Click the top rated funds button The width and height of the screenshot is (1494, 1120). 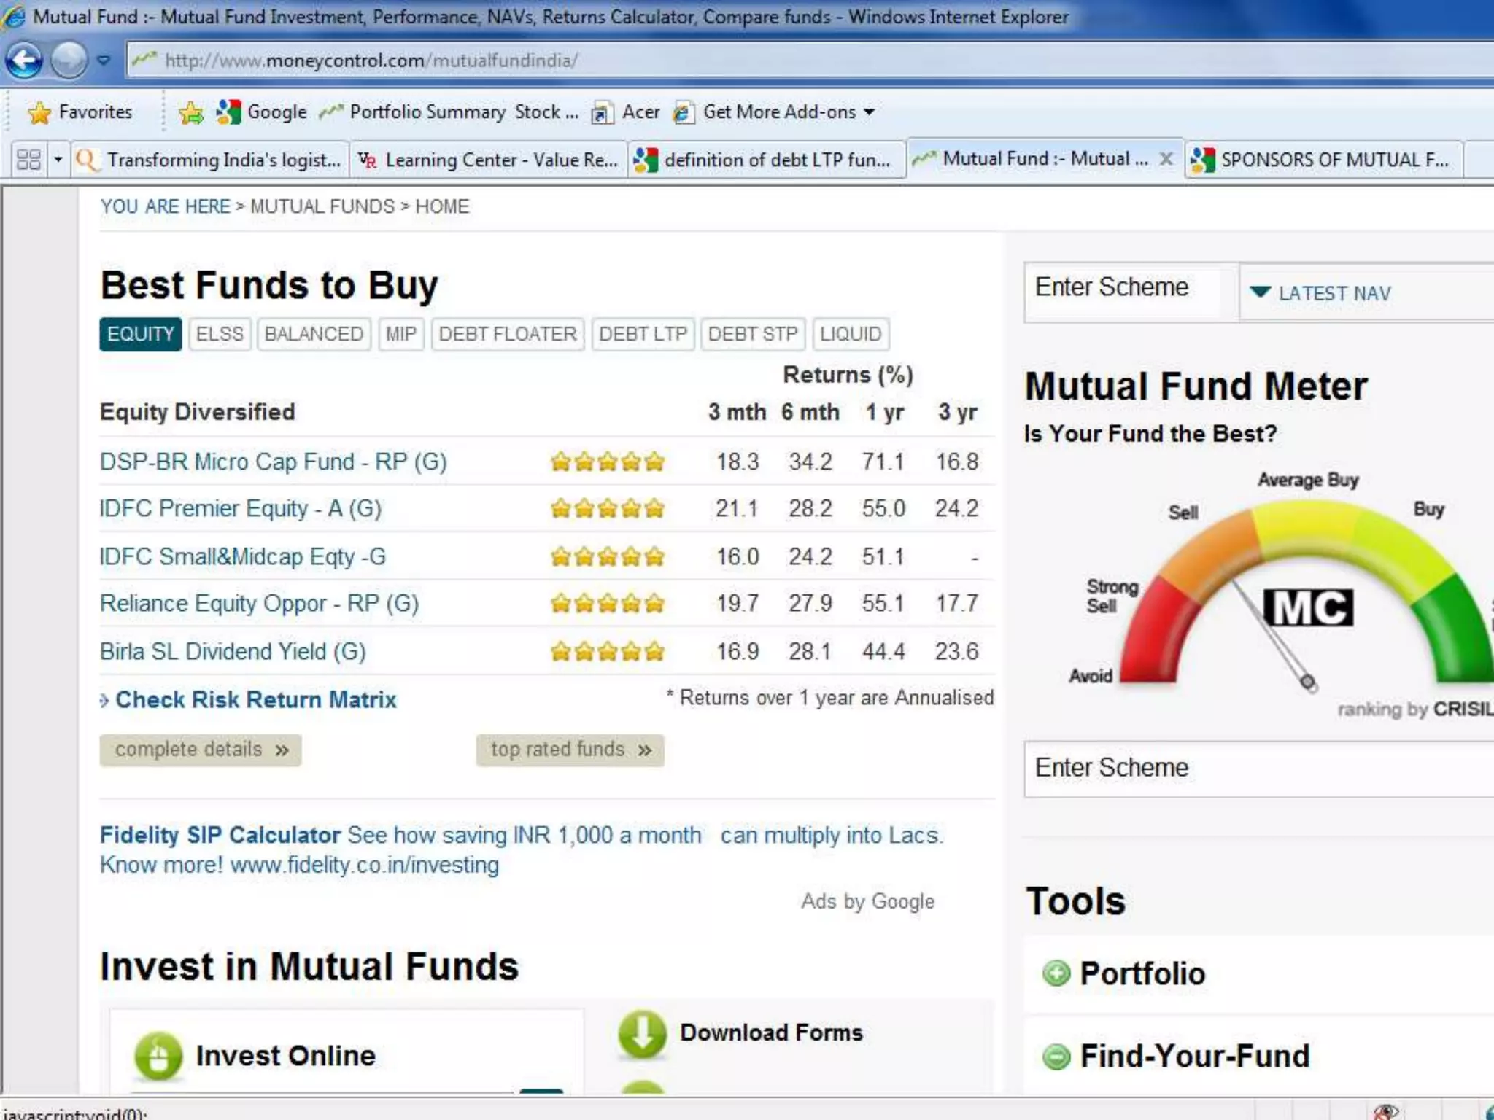(x=570, y=750)
